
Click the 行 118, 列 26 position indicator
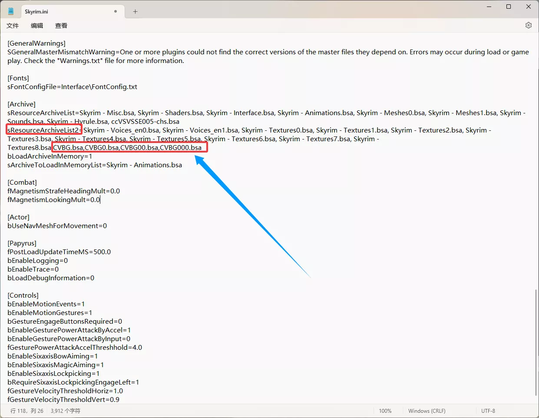(27, 411)
